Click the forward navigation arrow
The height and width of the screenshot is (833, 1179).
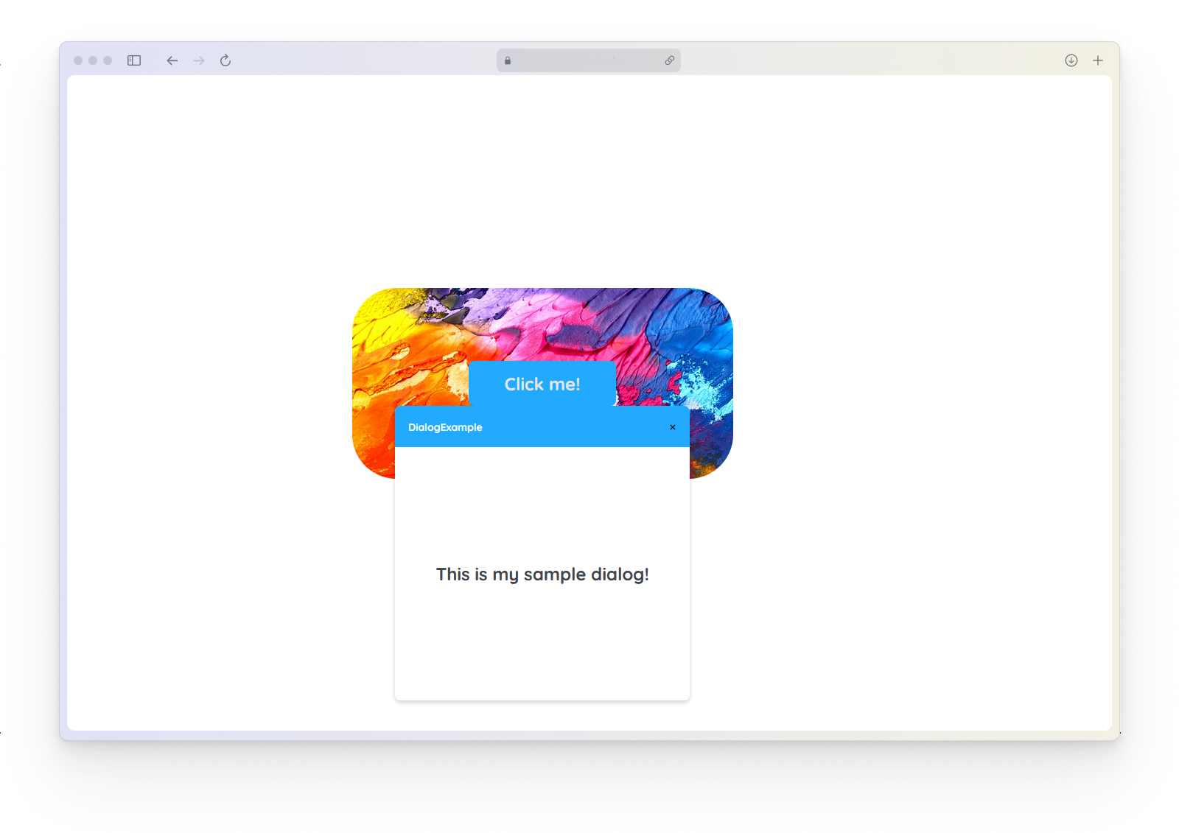pos(198,60)
